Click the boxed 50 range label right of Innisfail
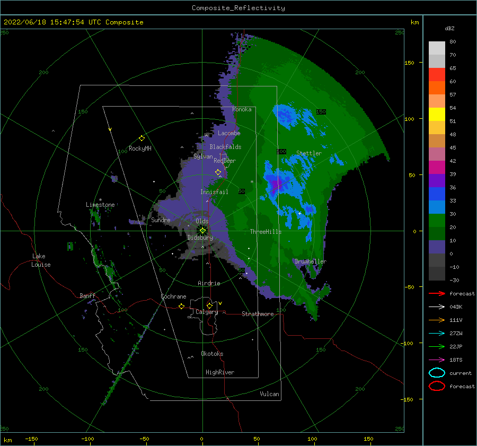477x446 pixels. click(x=242, y=191)
